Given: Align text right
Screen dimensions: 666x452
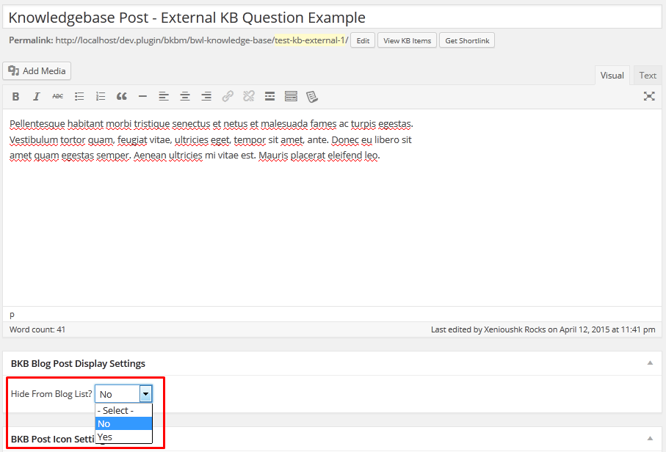Looking at the screenshot, I should point(206,97).
